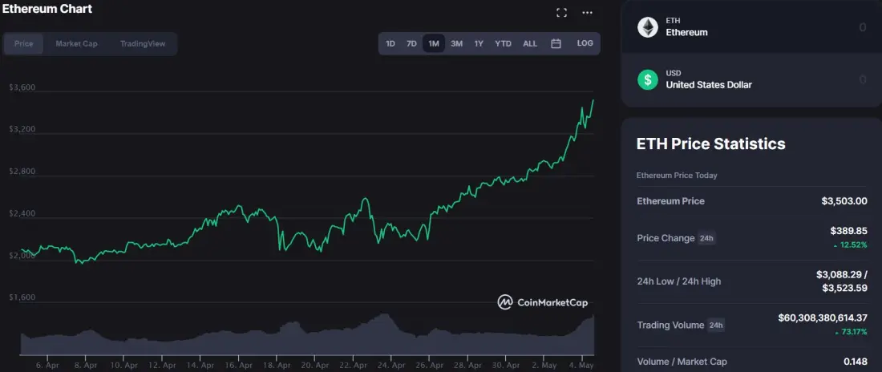Click the $1,600 y-axis label

point(22,297)
